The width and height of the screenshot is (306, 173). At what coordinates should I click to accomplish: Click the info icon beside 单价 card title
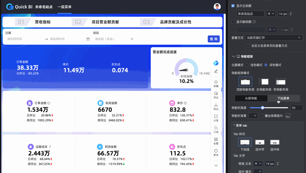(x=186, y=103)
